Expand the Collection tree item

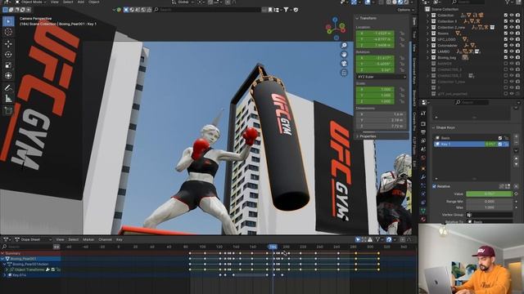[x=427, y=16]
